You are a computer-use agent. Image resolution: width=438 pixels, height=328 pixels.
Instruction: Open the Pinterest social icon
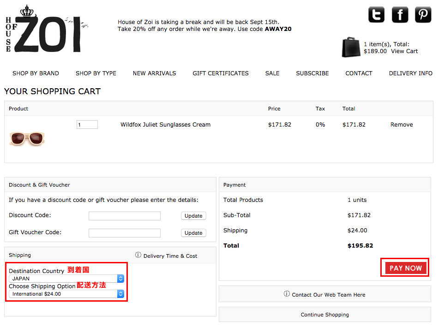coord(423,14)
